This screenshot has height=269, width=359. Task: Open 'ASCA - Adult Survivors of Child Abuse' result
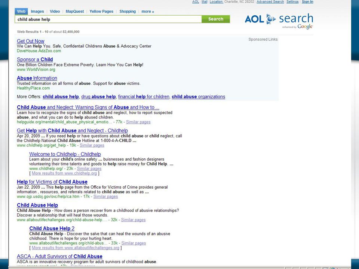click(x=59, y=256)
